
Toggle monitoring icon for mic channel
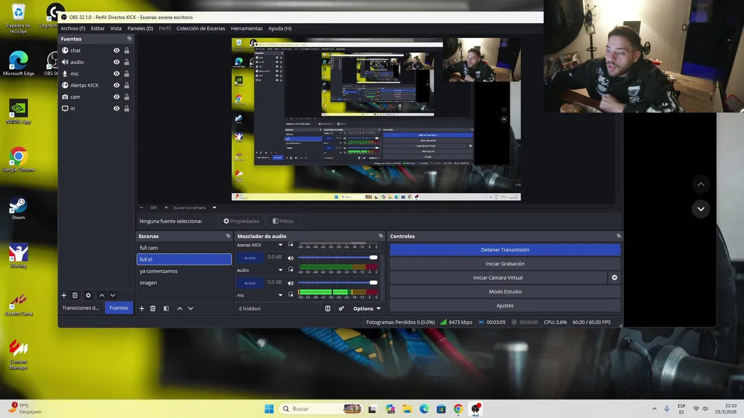coord(291,295)
